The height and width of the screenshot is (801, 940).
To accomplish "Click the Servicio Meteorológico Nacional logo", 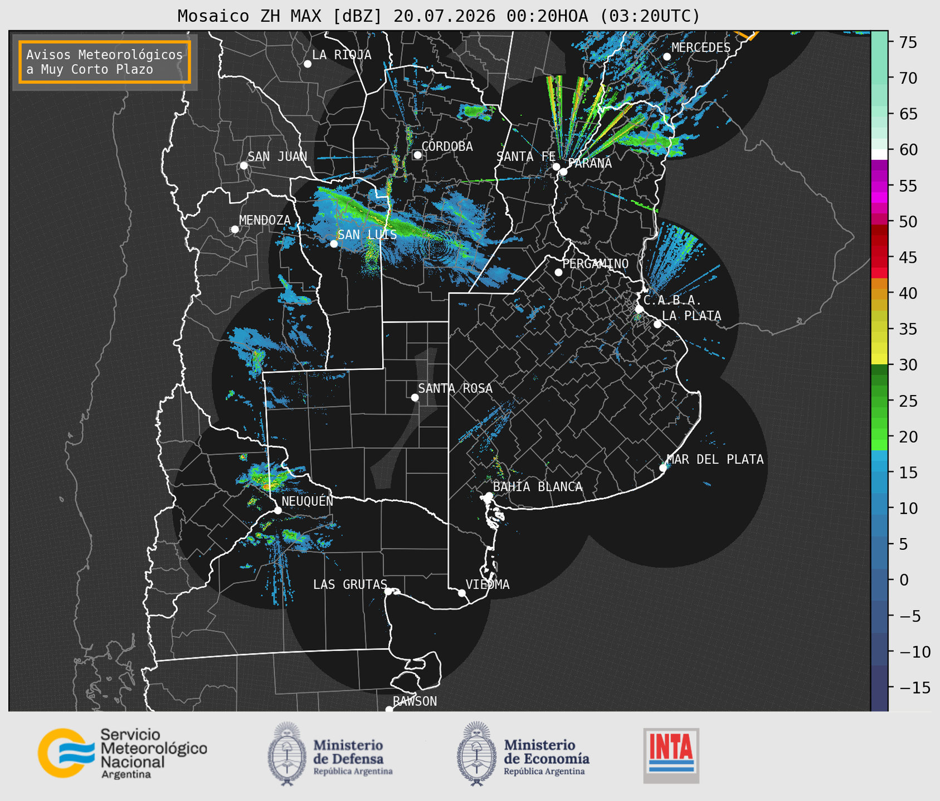I will point(123,753).
